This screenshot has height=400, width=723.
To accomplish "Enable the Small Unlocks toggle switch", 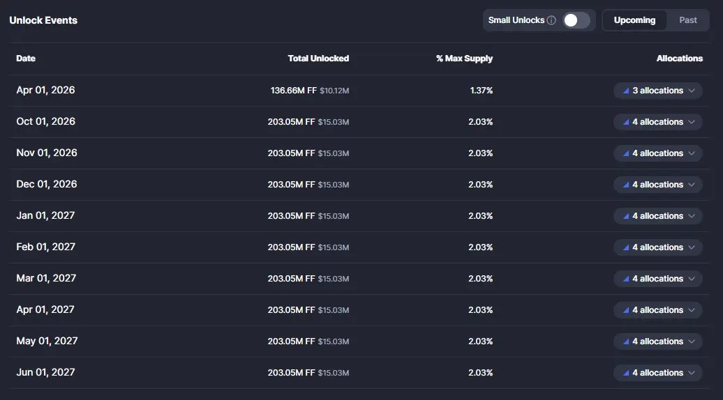I will [x=576, y=20].
